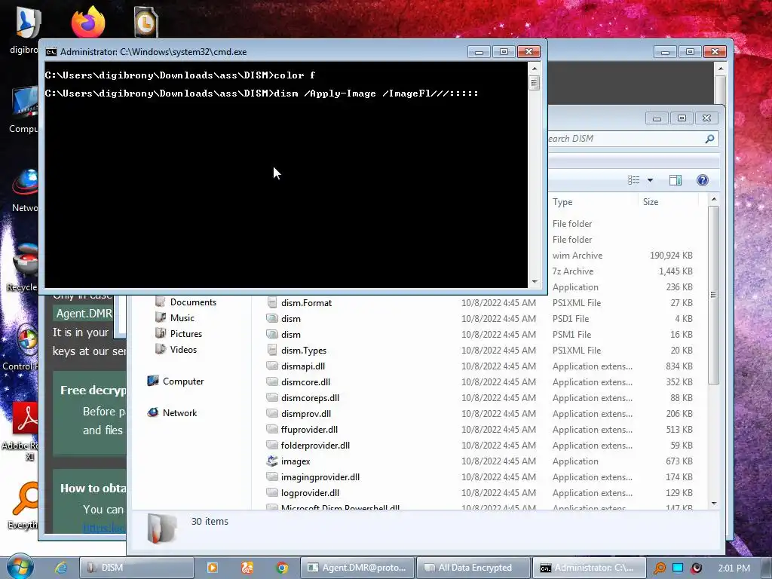The height and width of the screenshot is (579, 772).
Task: Launch the Everything search desktop icon
Action: point(25,498)
